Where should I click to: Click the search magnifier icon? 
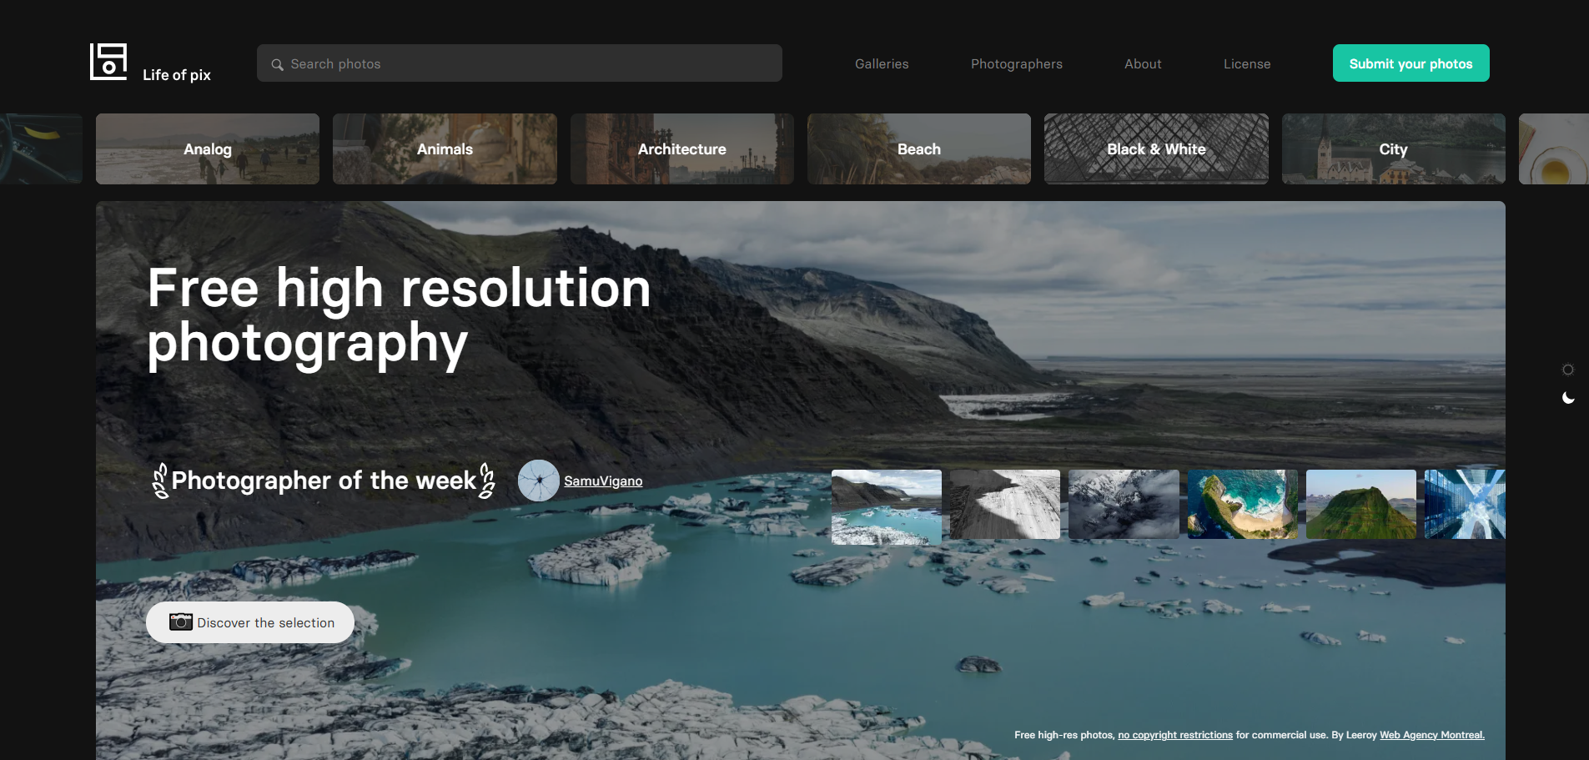(x=278, y=64)
